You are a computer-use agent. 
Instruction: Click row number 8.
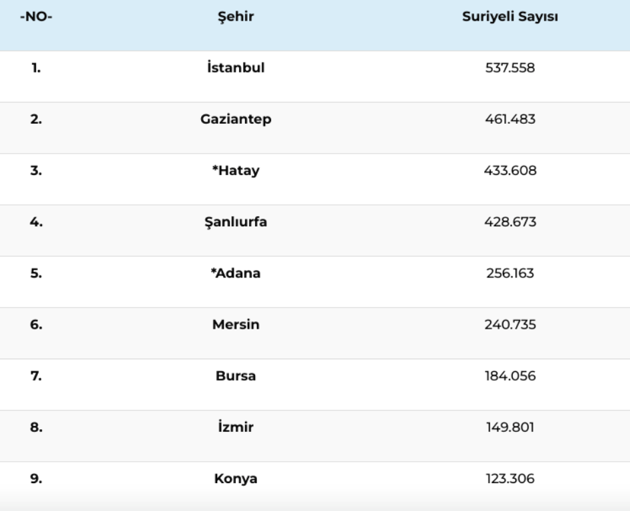click(x=36, y=427)
